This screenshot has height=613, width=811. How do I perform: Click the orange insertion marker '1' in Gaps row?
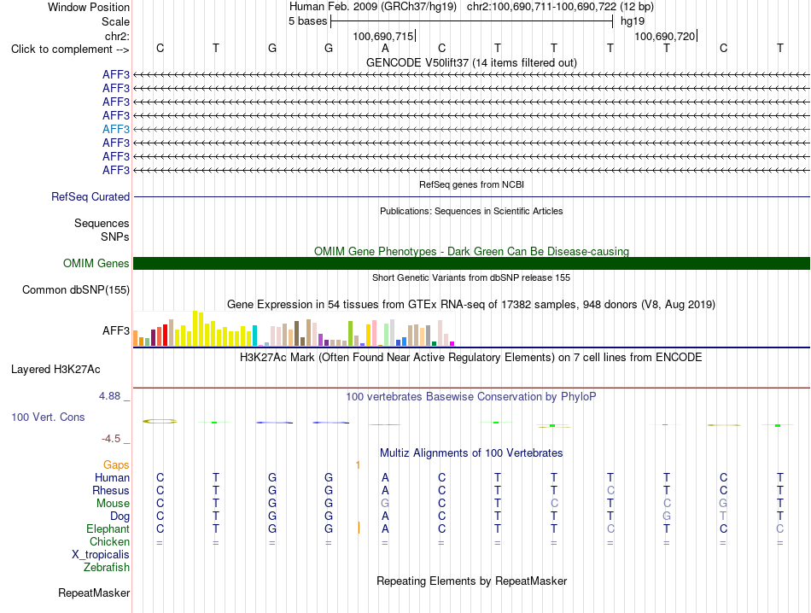pos(358,465)
